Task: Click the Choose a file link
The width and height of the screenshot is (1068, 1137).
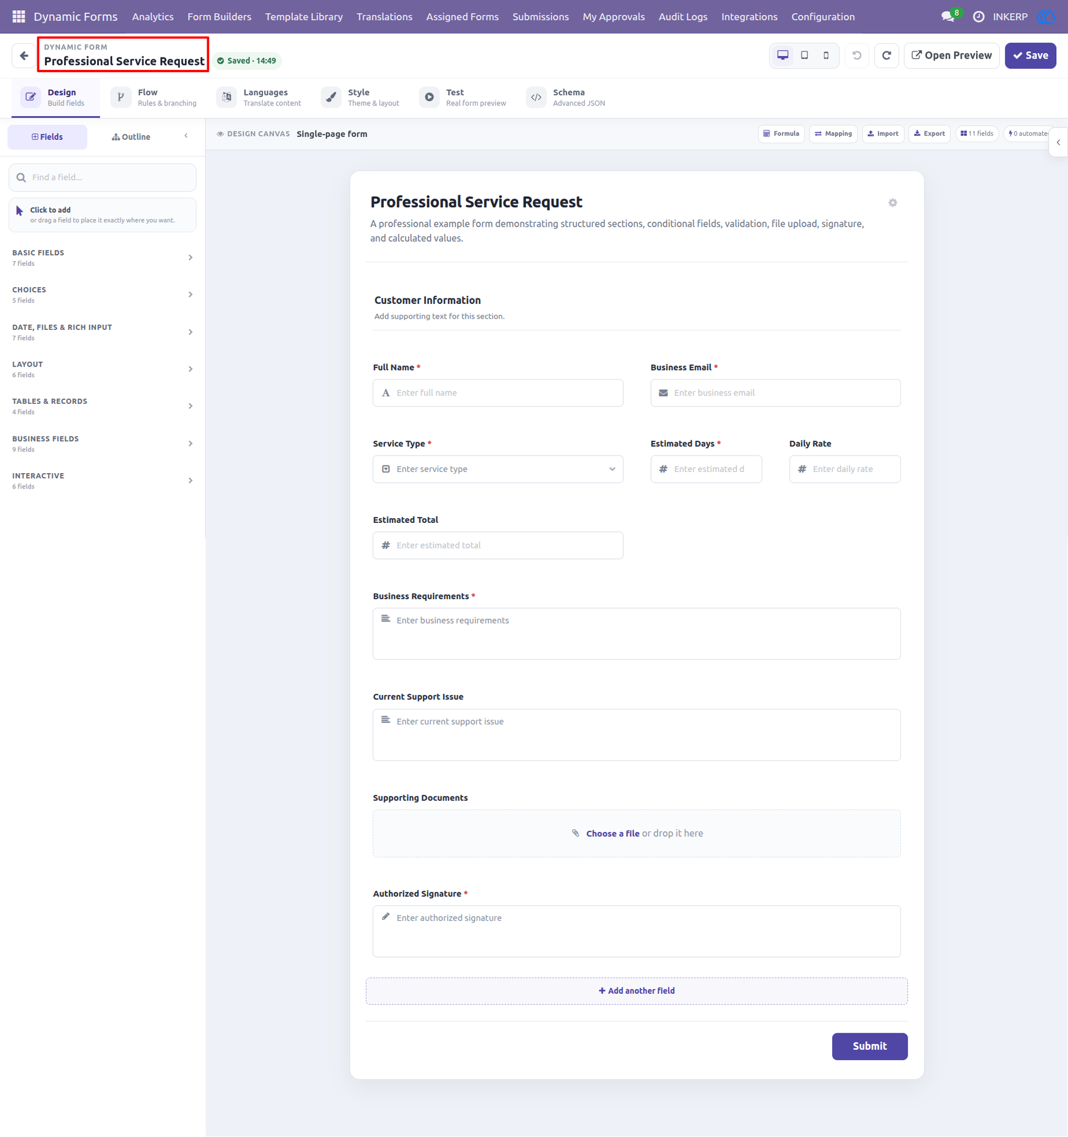Action: 612,833
